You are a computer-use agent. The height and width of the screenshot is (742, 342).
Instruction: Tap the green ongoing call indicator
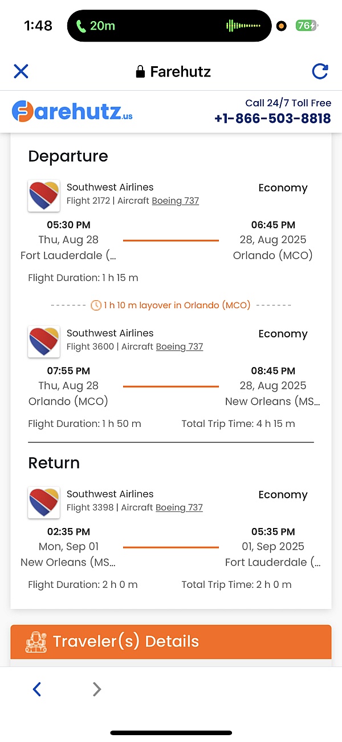click(x=96, y=26)
